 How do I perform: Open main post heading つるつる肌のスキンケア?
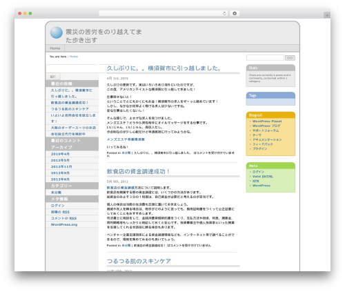point(139,261)
